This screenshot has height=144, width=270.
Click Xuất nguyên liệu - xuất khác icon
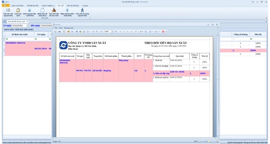(x=30, y=11)
